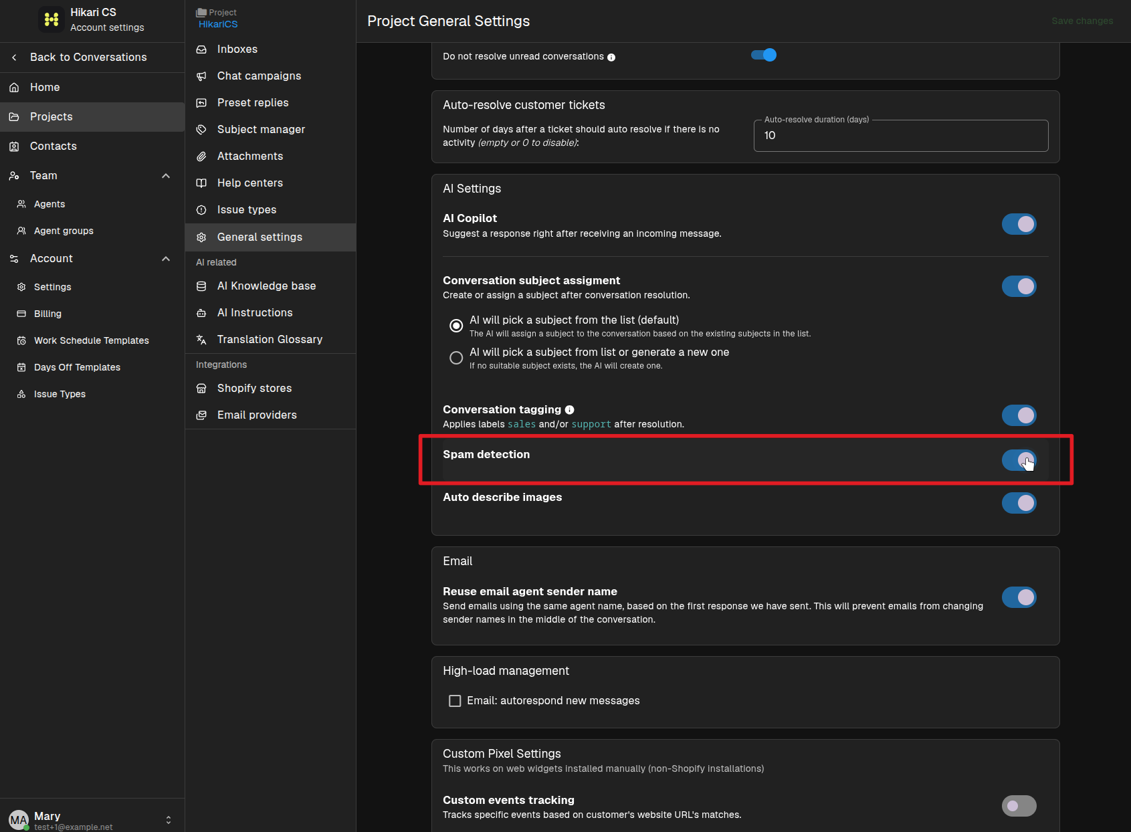
Task: Click the Subject manager tag icon
Action: 201,130
